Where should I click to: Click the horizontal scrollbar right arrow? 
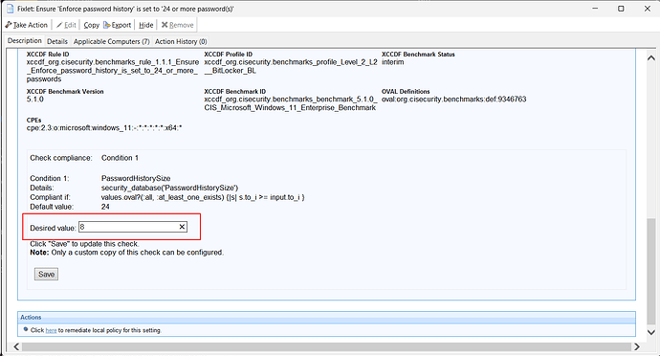(x=637, y=346)
